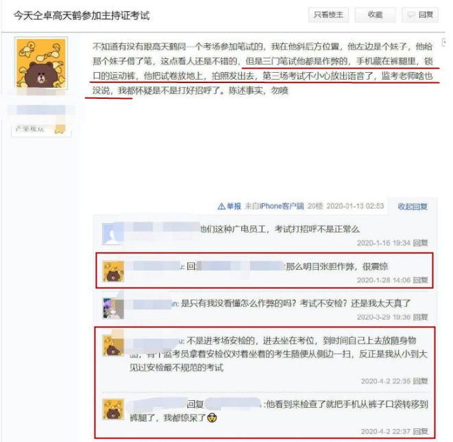453x442 pixels.
Task: Click the bear avatar on the last comment
Action: (113, 410)
